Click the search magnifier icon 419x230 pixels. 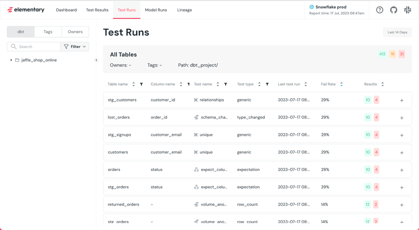tap(14, 47)
